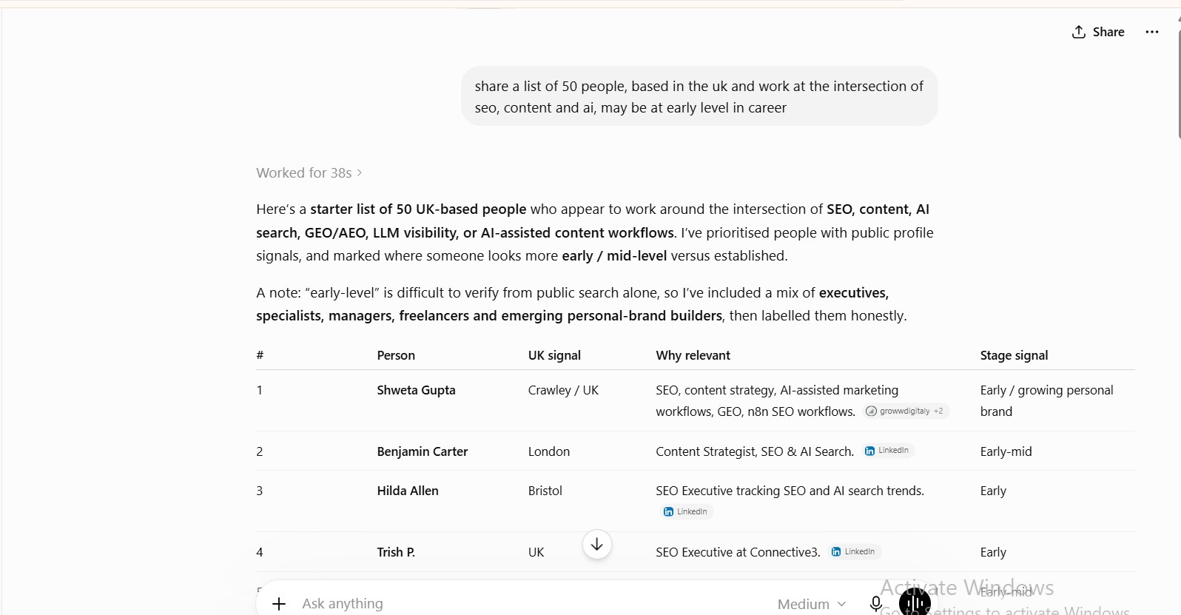Click the 'London' location cell
This screenshot has height=615, width=1181.
point(548,451)
